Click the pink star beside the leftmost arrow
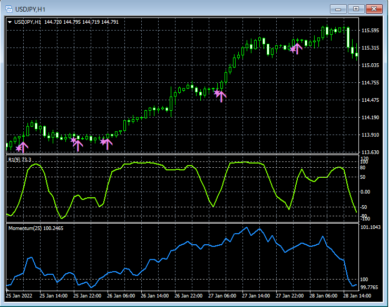The height and width of the screenshot is (307, 389). (x=18, y=149)
